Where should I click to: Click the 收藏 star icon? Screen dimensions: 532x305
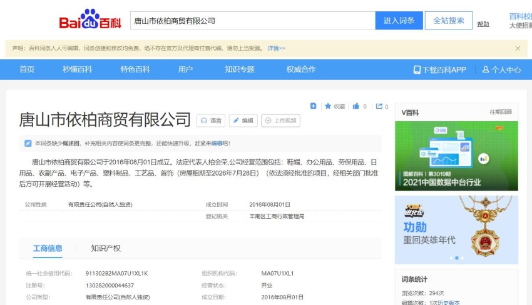click(328, 106)
